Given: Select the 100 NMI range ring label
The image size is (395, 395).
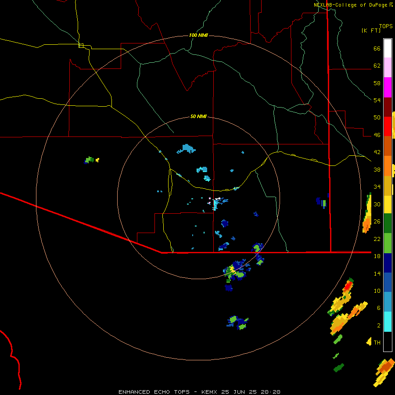Looking at the screenshot, I should point(198,35).
